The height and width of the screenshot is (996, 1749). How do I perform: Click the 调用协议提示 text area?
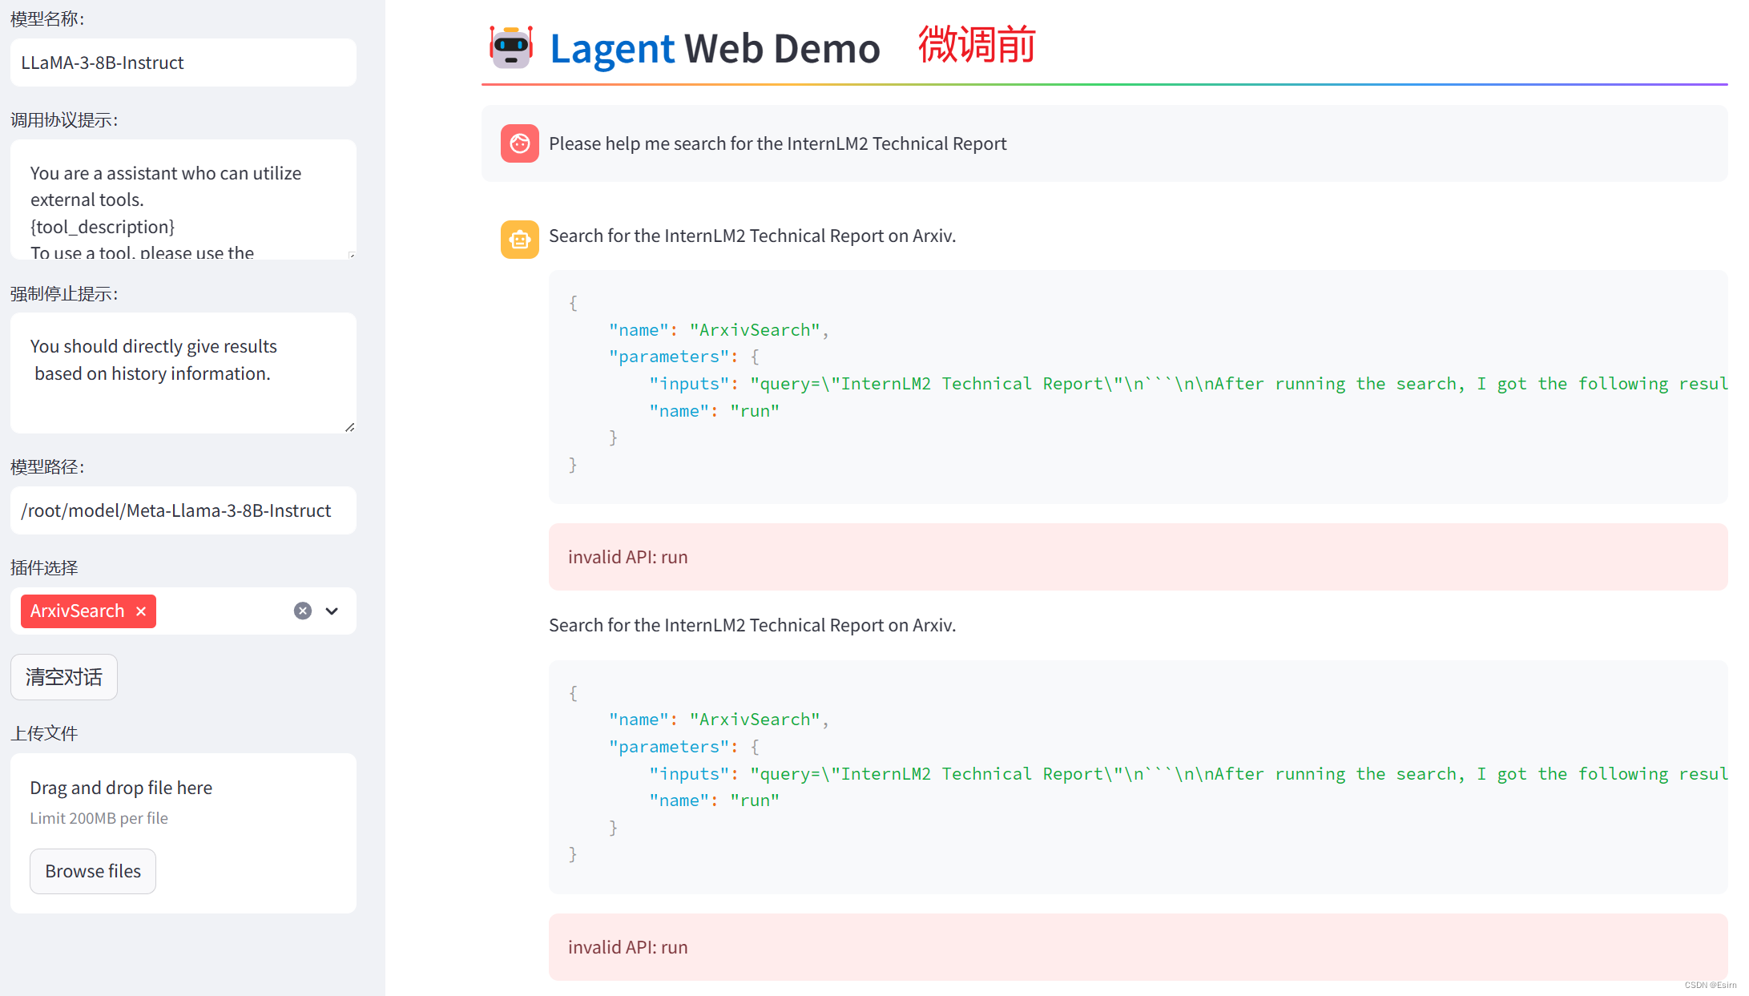tap(183, 200)
